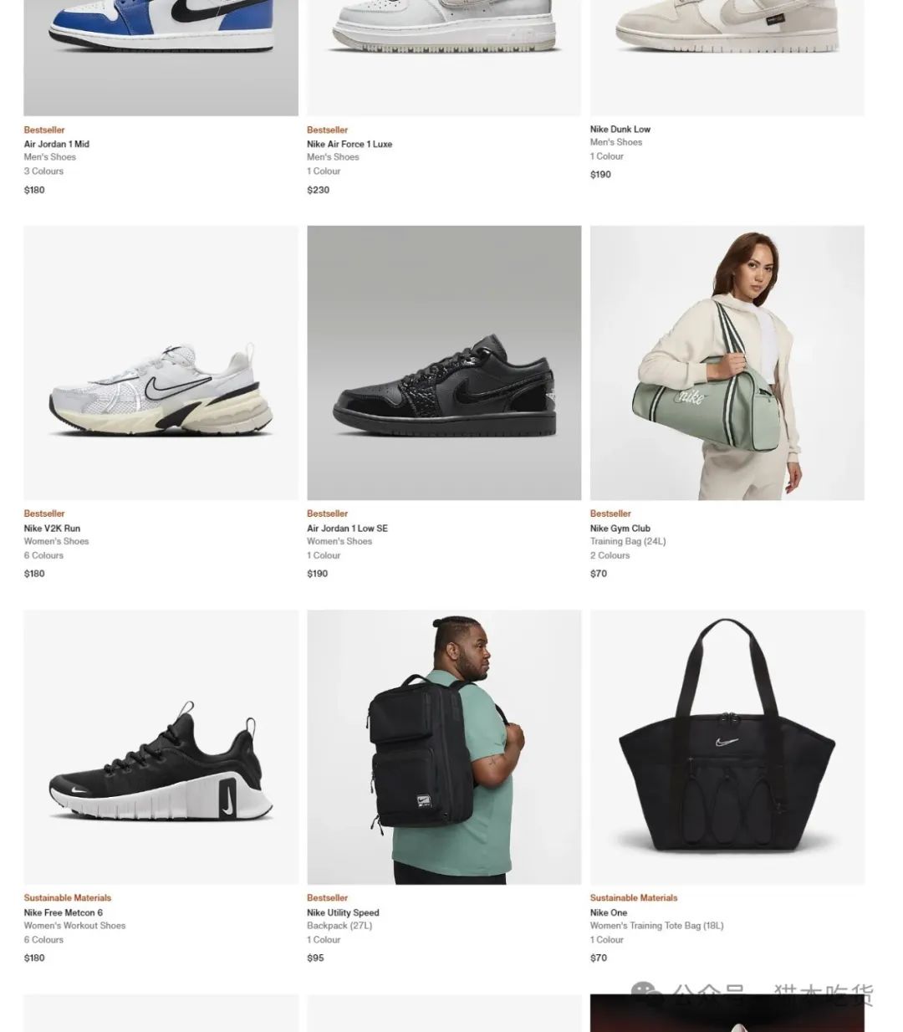Click the Nike Air Force 1 Luxe title
This screenshot has width=903, height=1032.
coord(349,144)
